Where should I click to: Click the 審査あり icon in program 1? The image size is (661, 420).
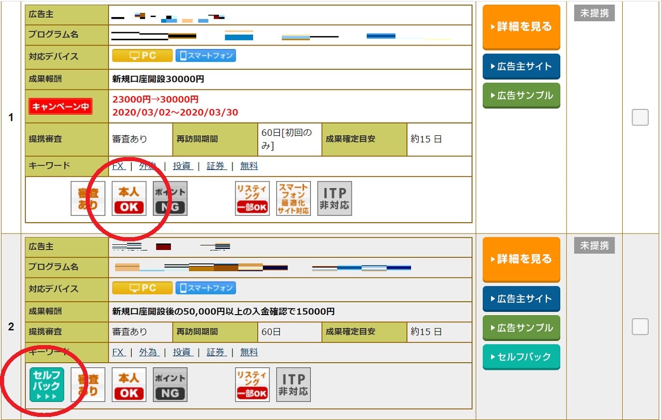[88, 198]
